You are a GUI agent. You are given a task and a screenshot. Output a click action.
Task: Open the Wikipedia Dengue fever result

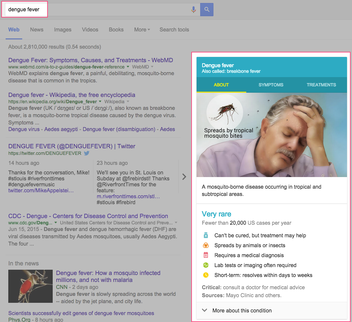click(x=72, y=95)
